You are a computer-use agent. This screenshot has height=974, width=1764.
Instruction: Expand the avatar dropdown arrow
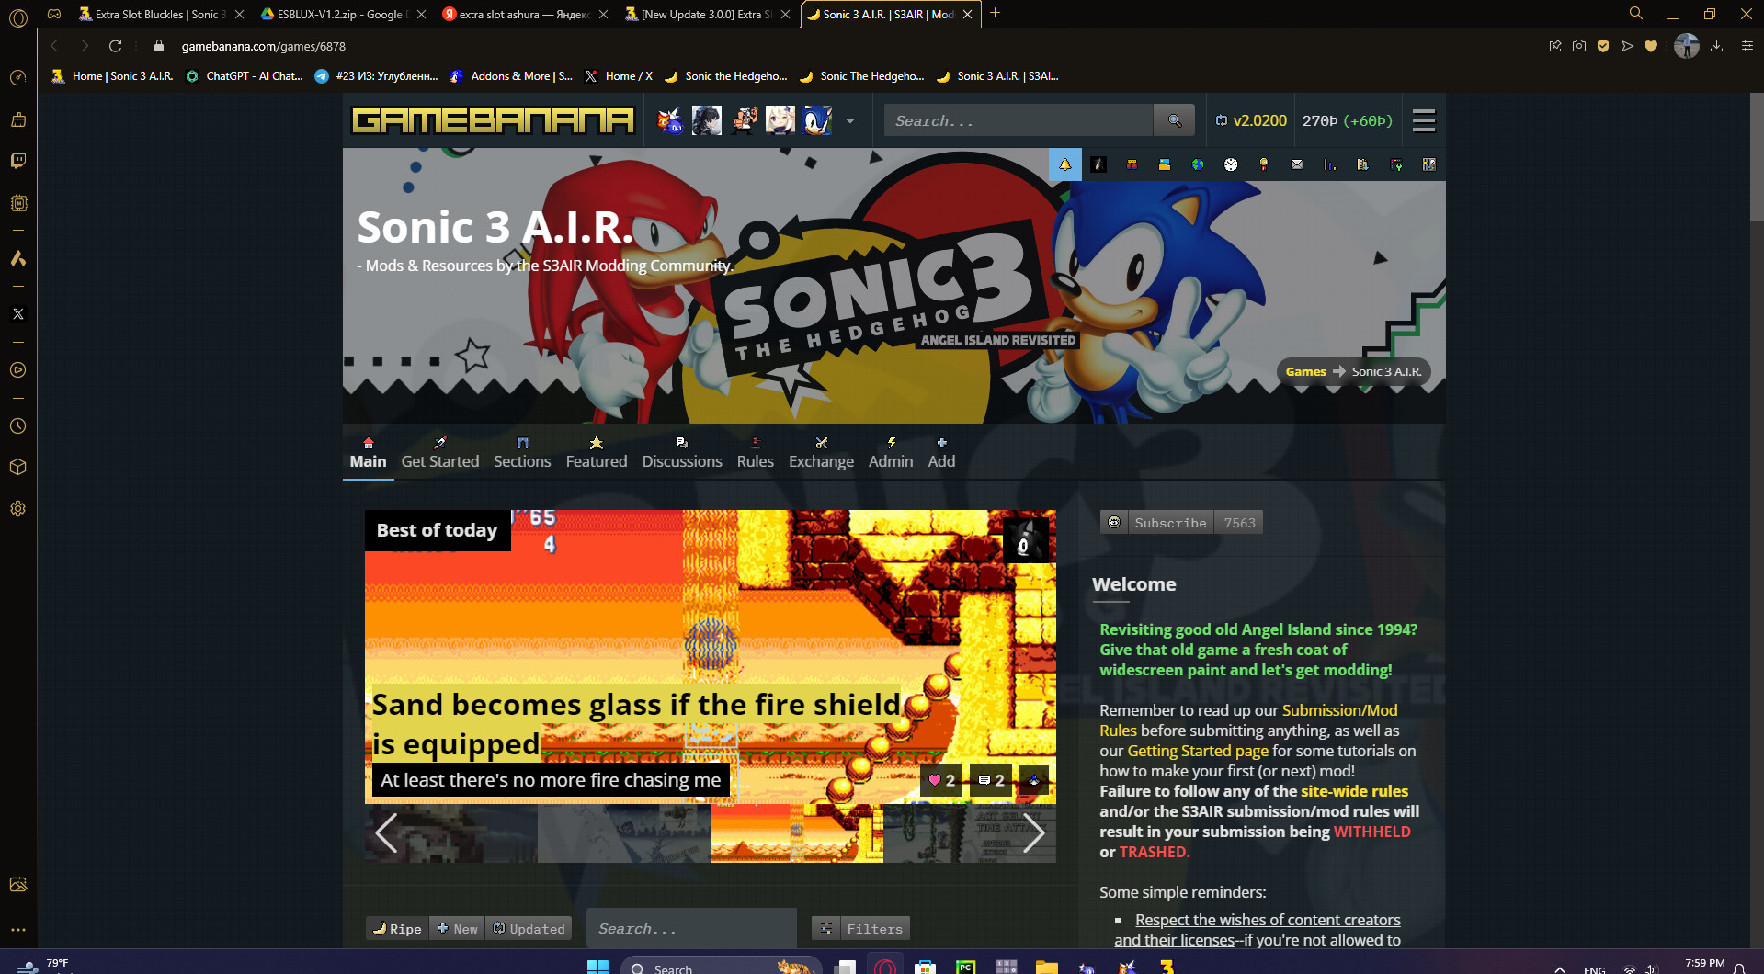tap(849, 120)
